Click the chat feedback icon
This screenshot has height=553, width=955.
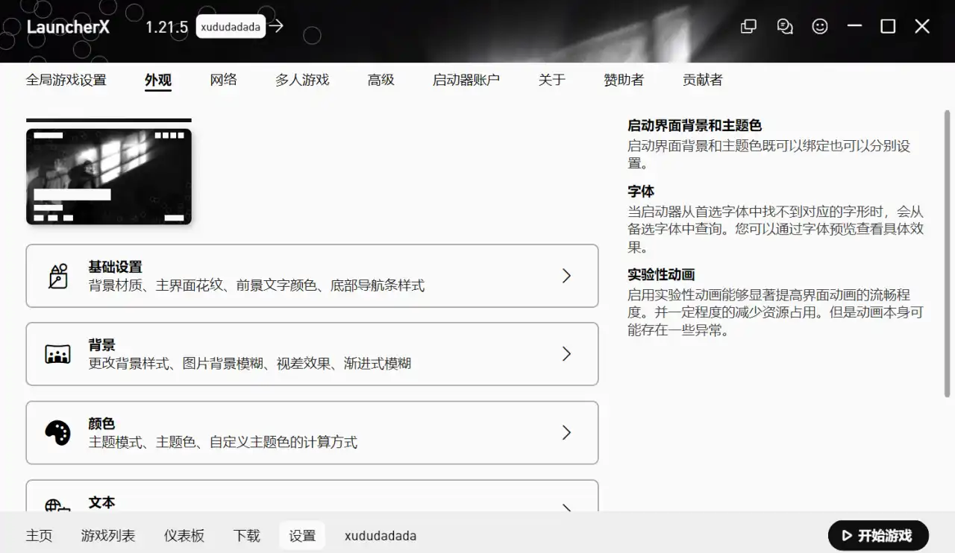tap(784, 26)
